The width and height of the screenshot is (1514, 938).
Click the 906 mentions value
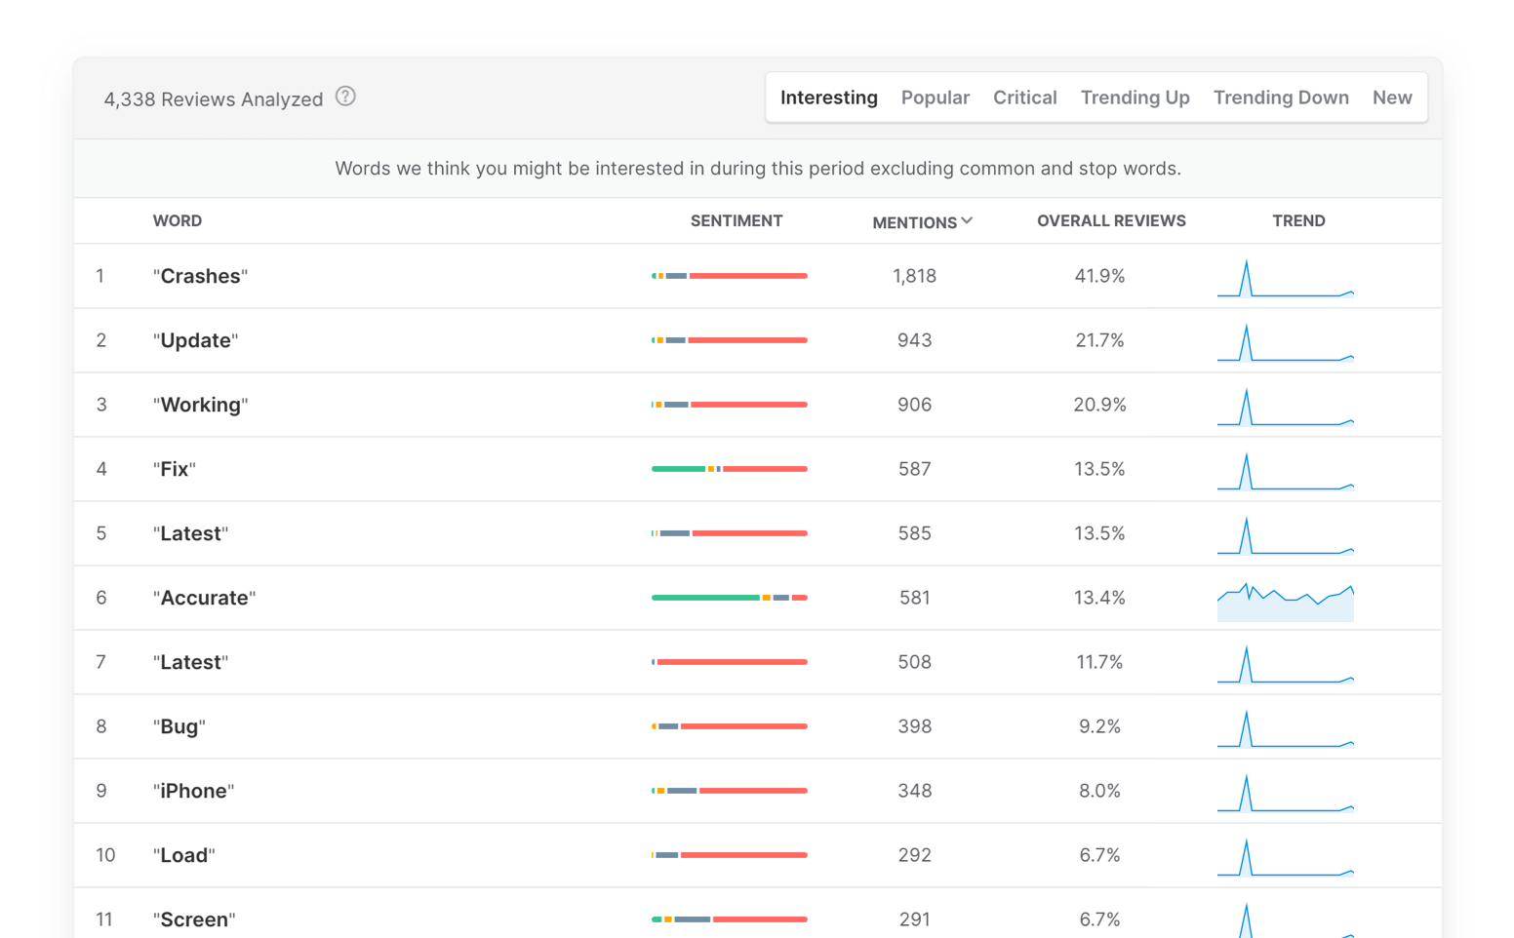(x=914, y=405)
